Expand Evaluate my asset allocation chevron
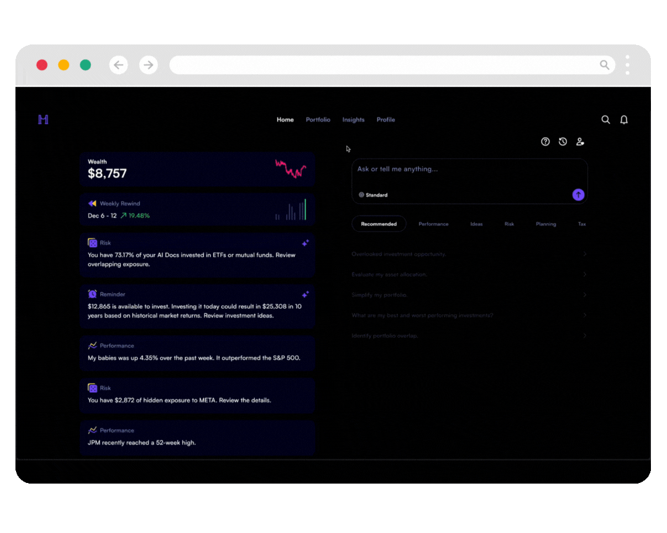The height and width of the screenshot is (533, 667). tap(585, 274)
